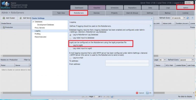The width and height of the screenshot is (196, 100).
Task: Open the Users & Groups sub-tab
Action: tap(132, 13)
